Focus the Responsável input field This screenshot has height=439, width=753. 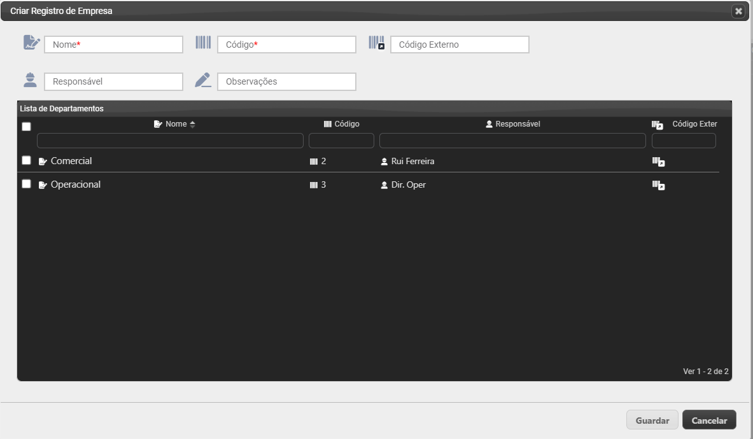pyautogui.click(x=113, y=81)
